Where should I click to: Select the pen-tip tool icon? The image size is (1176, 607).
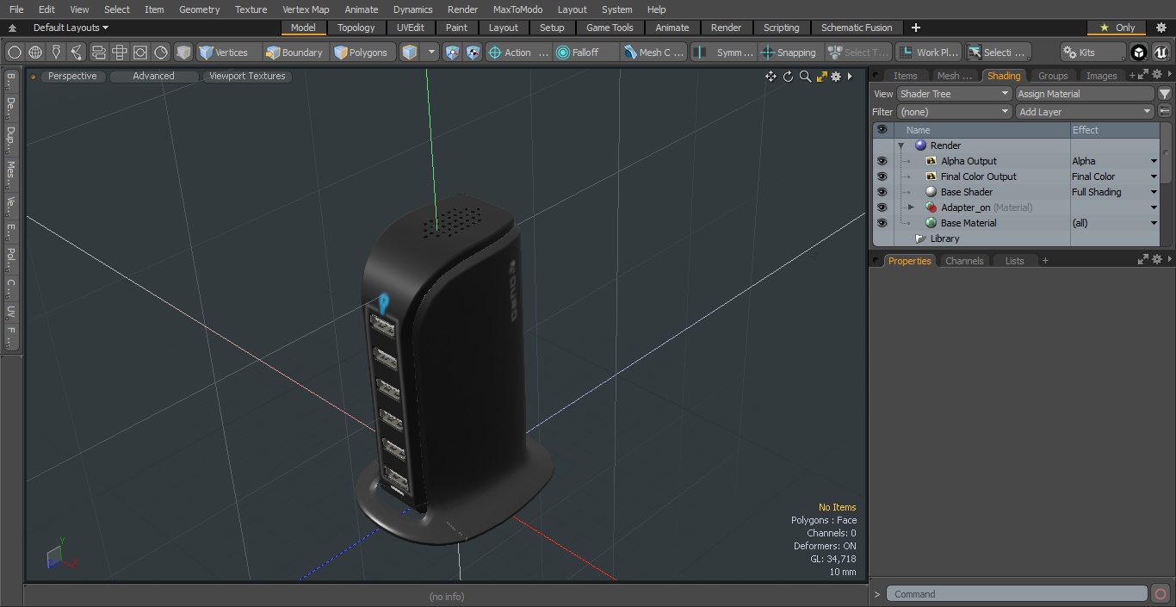click(x=56, y=53)
